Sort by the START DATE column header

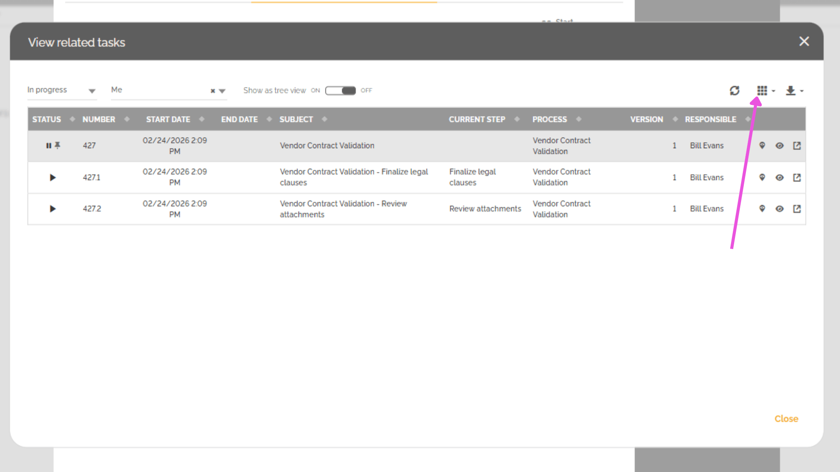168,119
